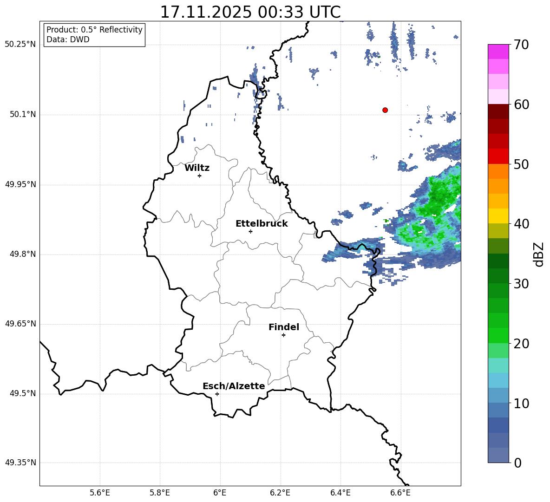The image size is (550, 502).
Task: Click the bright red swatch above 50
Action: click(498, 156)
